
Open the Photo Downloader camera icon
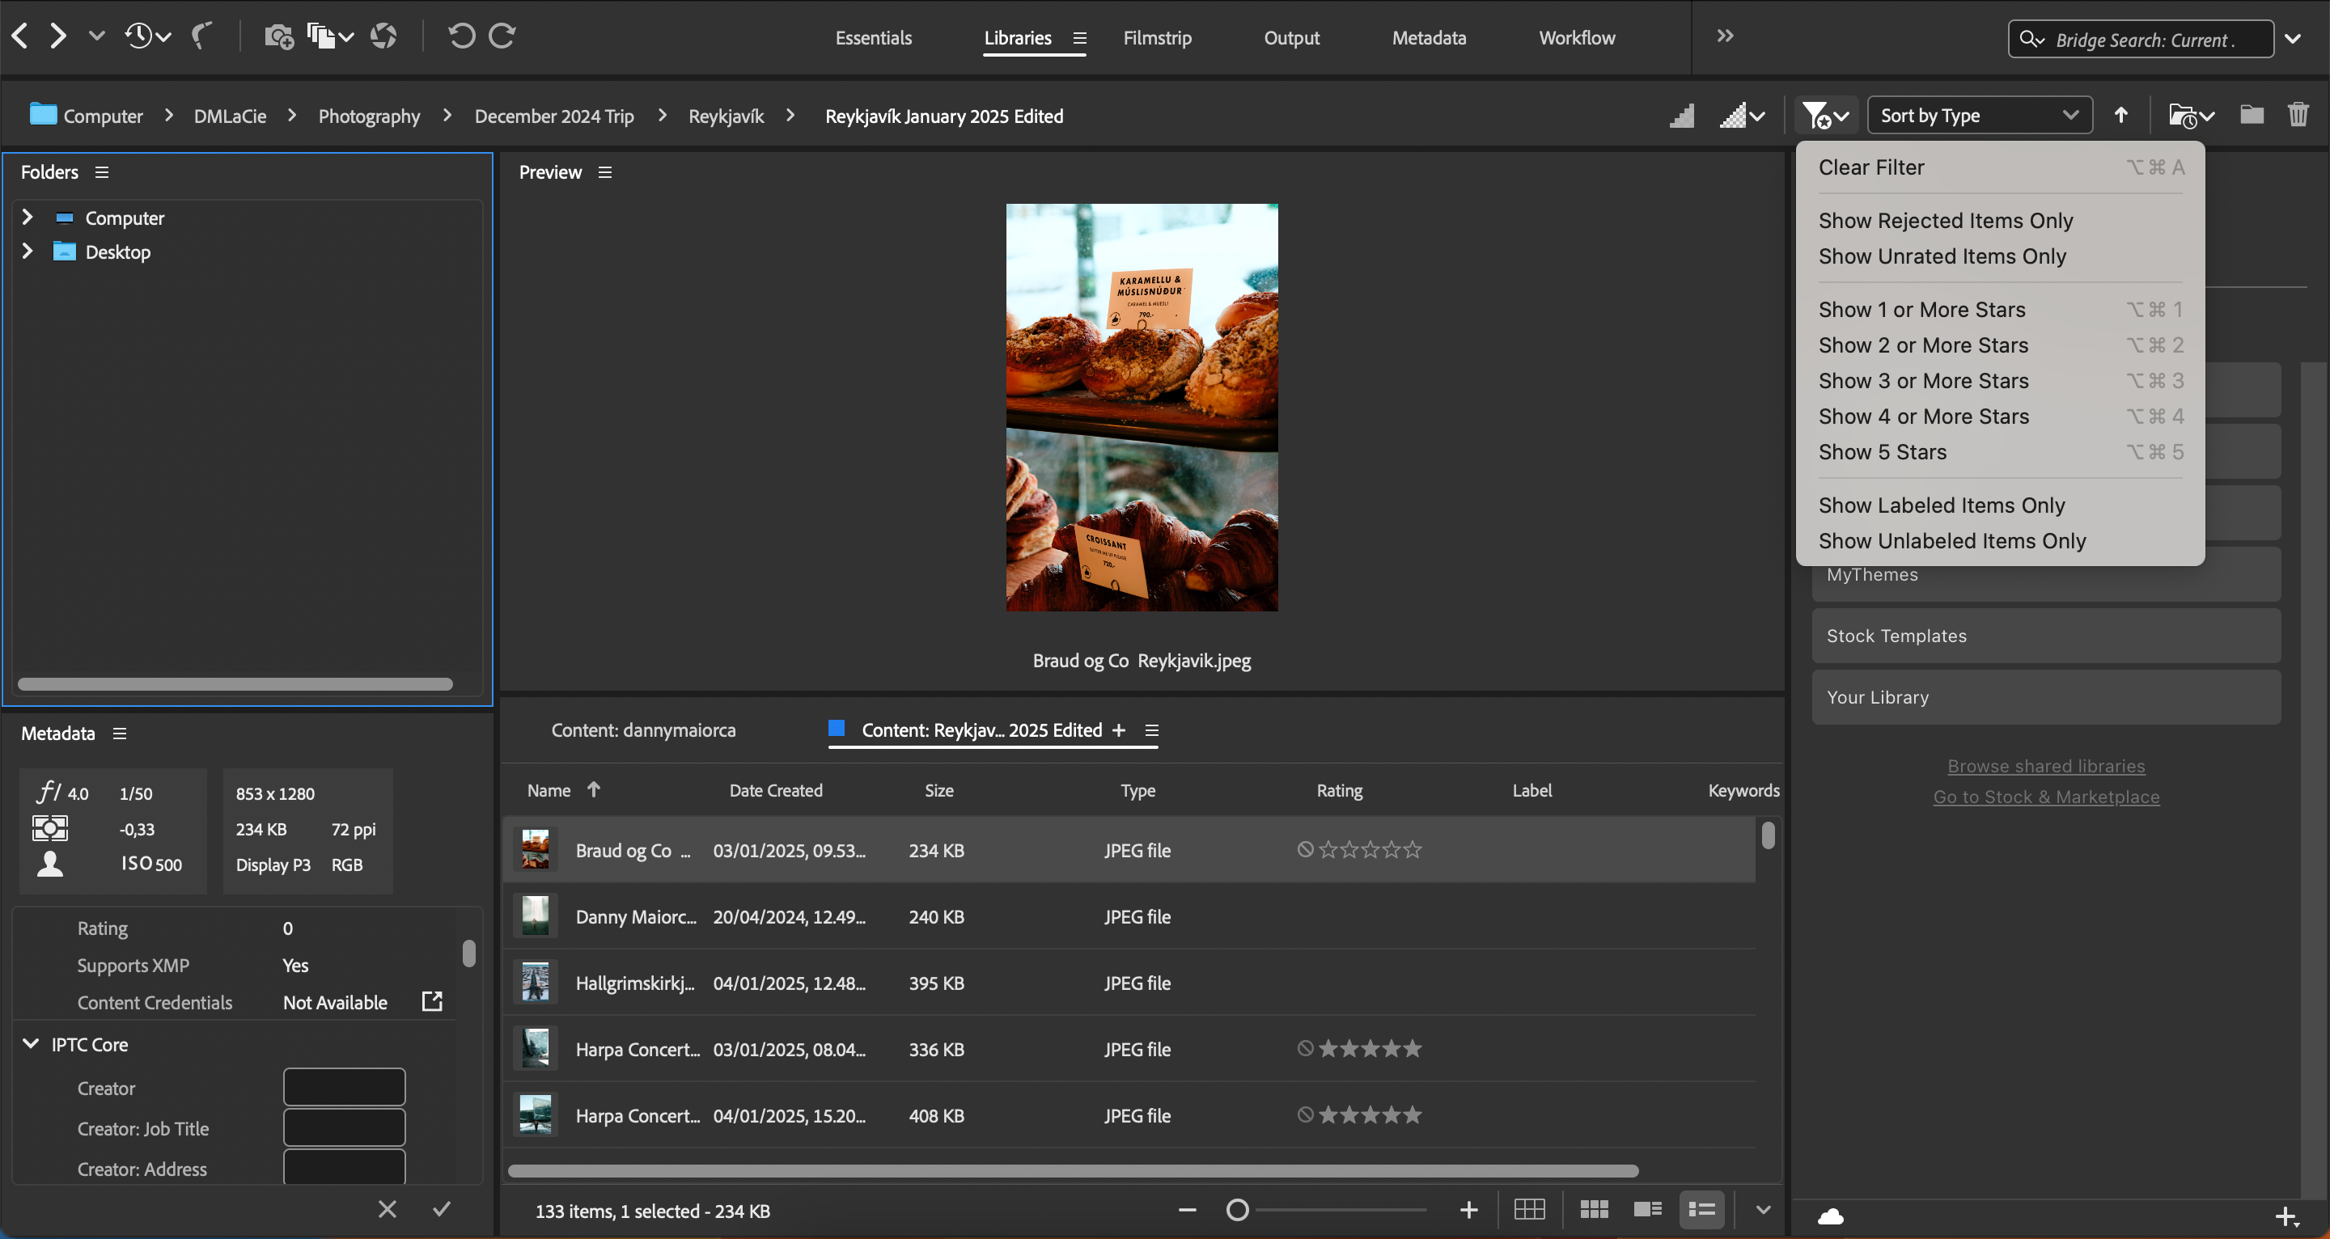point(277,36)
